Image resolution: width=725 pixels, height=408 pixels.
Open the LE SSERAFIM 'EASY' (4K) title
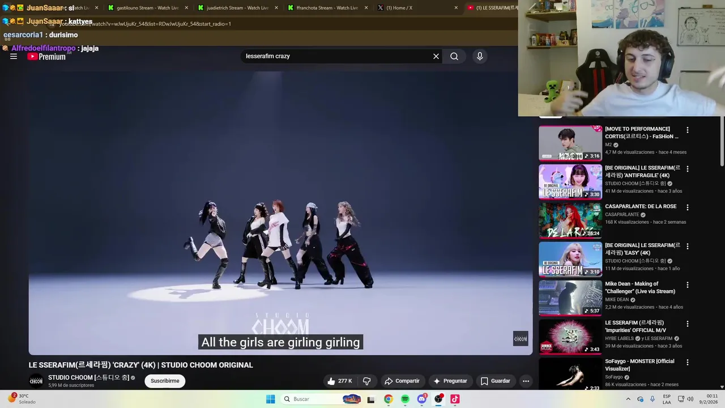click(x=642, y=249)
